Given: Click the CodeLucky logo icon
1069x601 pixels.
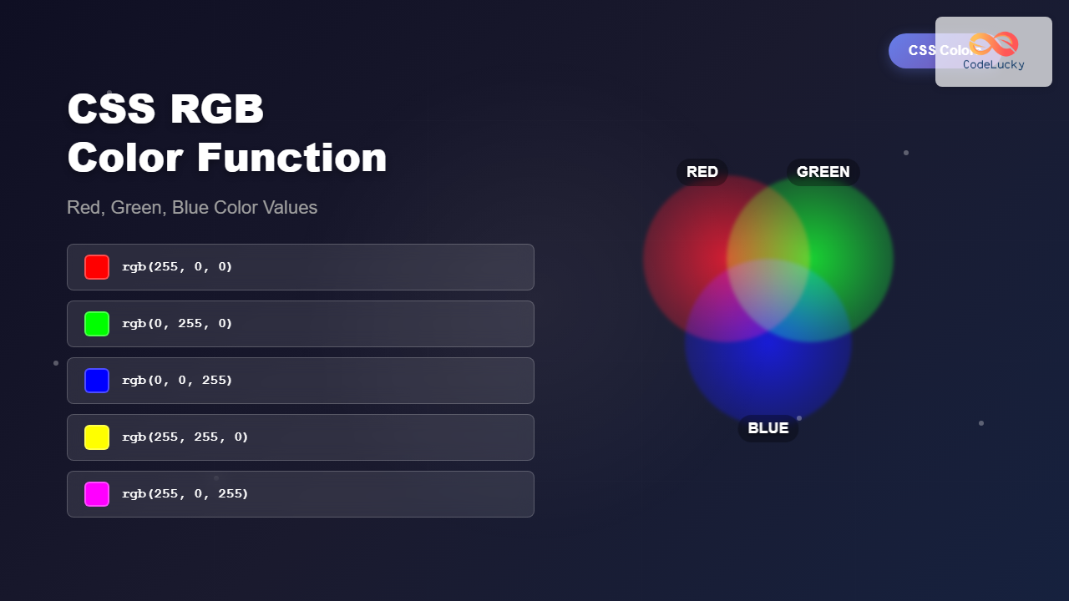Looking at the screenshot, I should pos(994,44).
